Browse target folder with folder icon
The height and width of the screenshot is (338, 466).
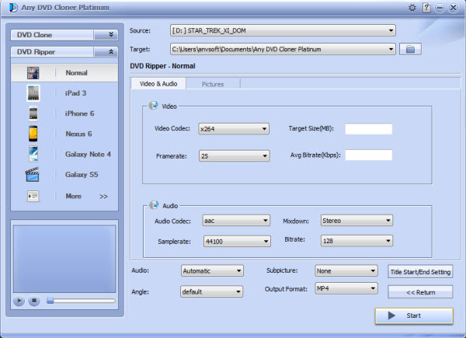[410, 49]
